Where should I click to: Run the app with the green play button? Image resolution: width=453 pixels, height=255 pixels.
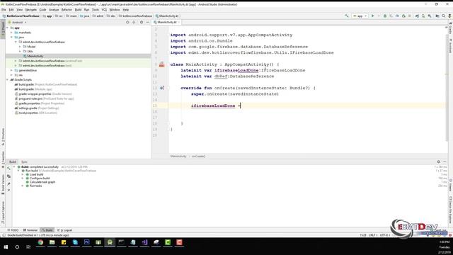pyautogui.click(x=373, y=16)
